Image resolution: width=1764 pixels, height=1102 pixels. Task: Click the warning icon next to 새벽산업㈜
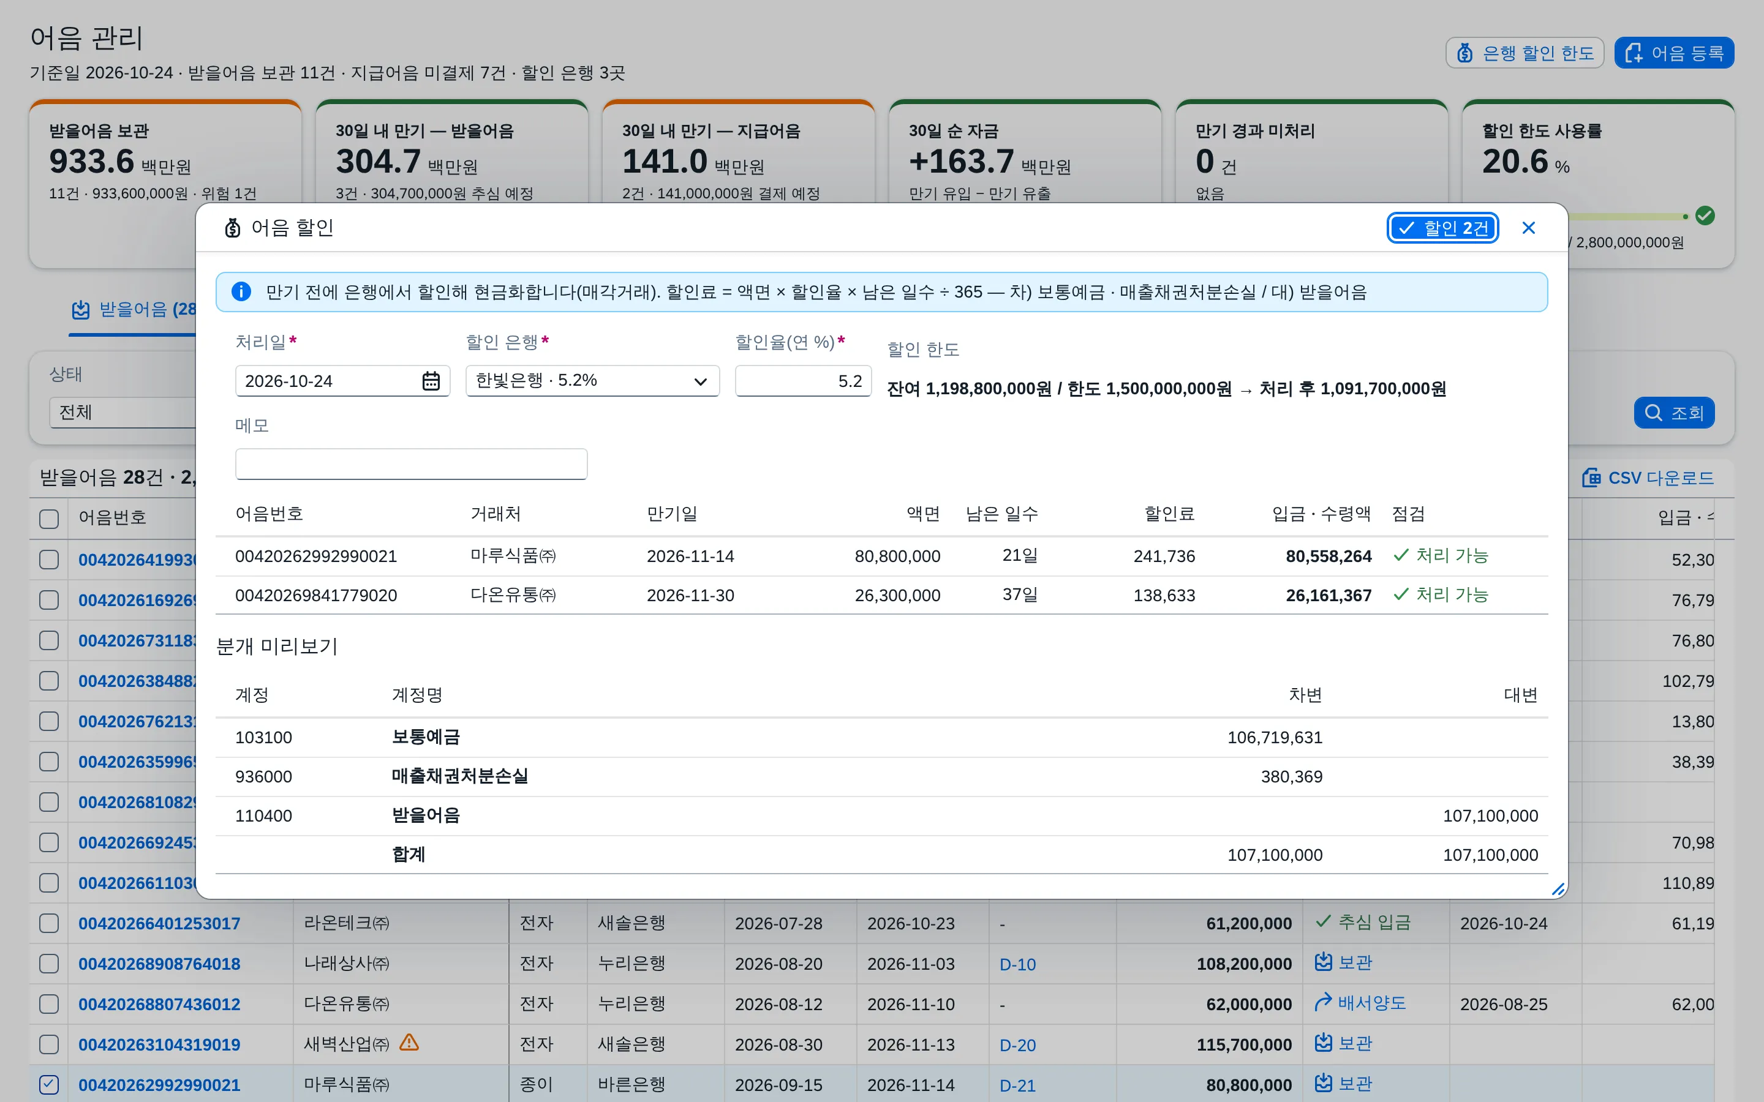tap(409, 1043)
